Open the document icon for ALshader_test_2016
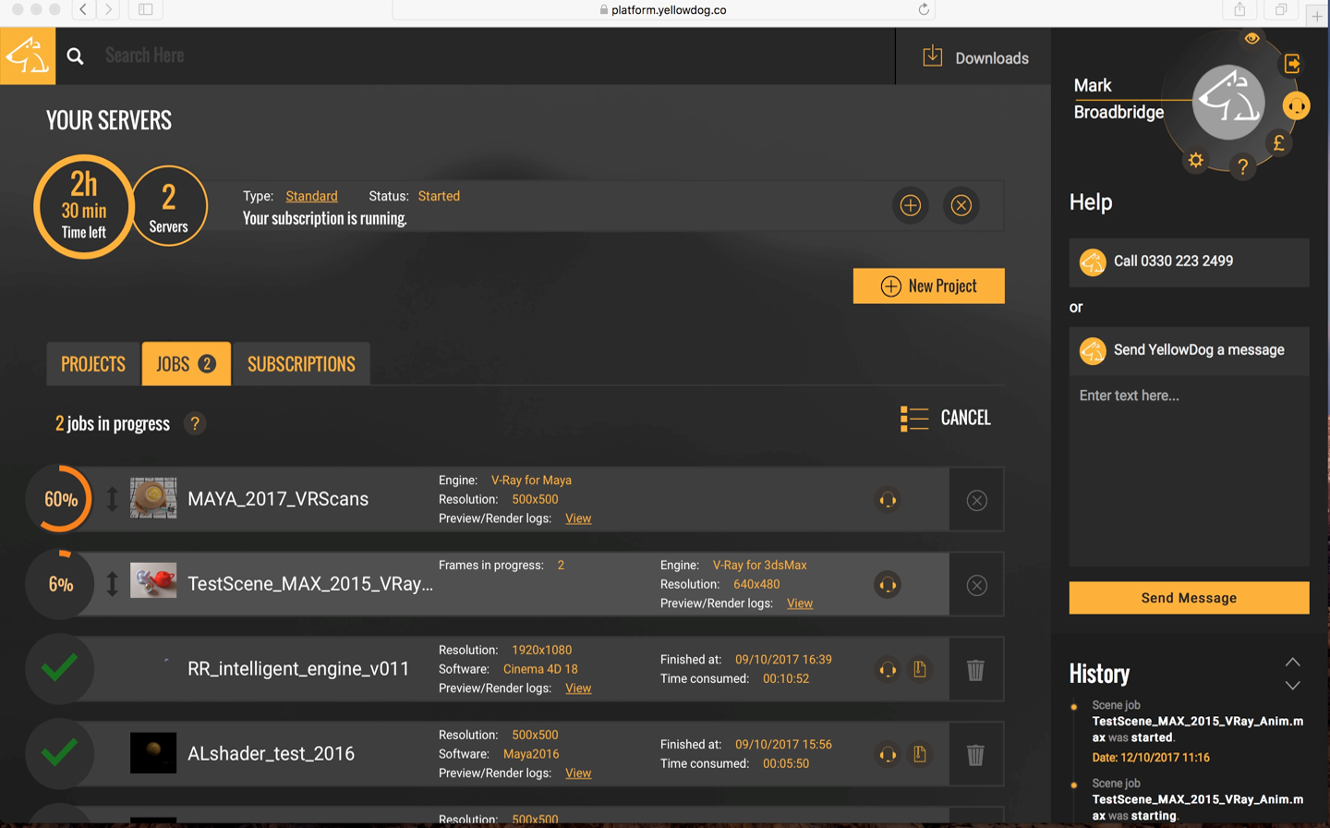The height and width of the screenshot is (828, 1330). click(920, 754)
